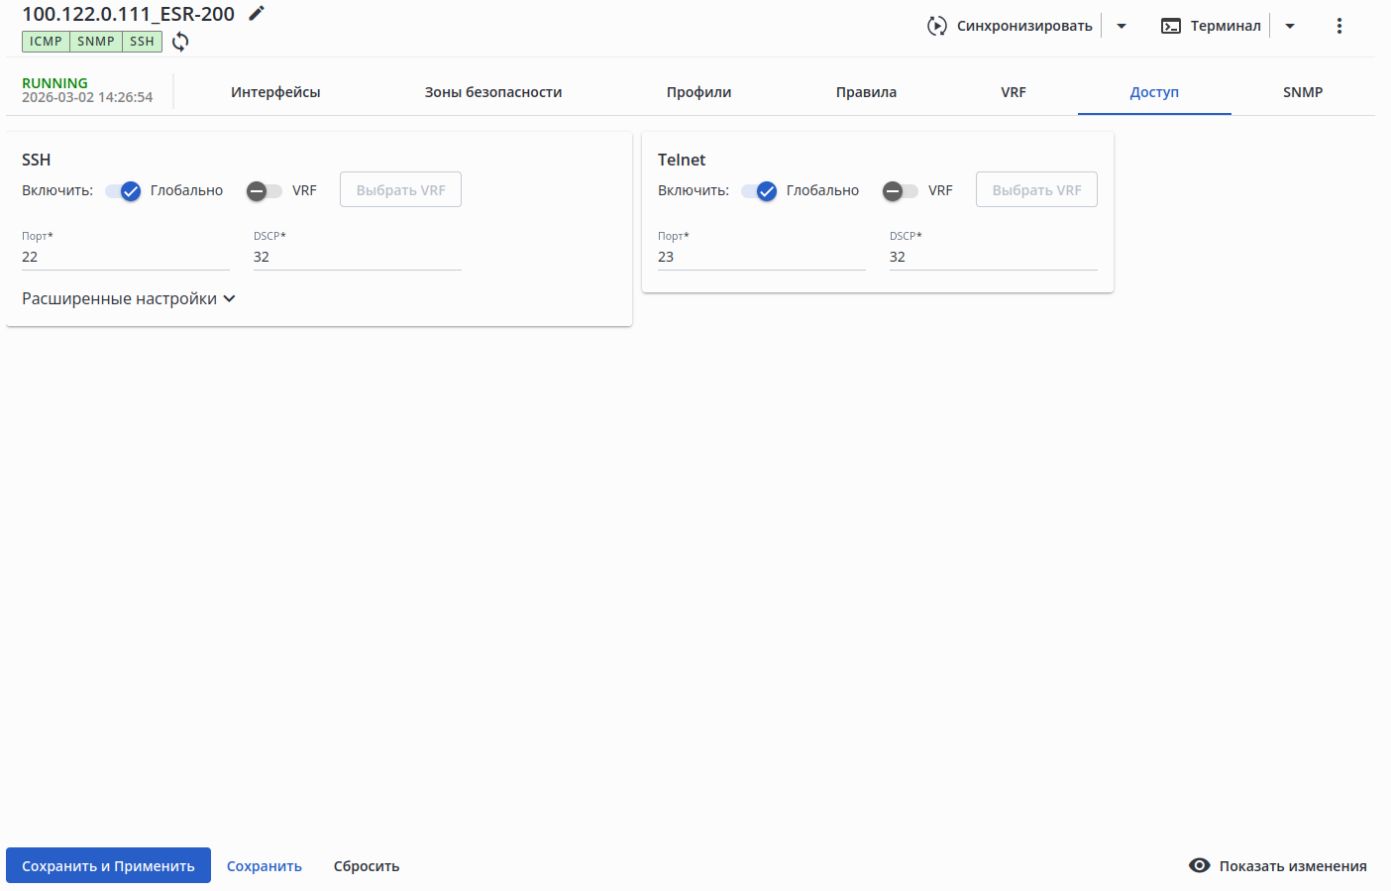Image resolution: width=1391 pixels, height=891 pixels.
Task: Switch to the Интерфейсы tab
Action: [275, 92]
